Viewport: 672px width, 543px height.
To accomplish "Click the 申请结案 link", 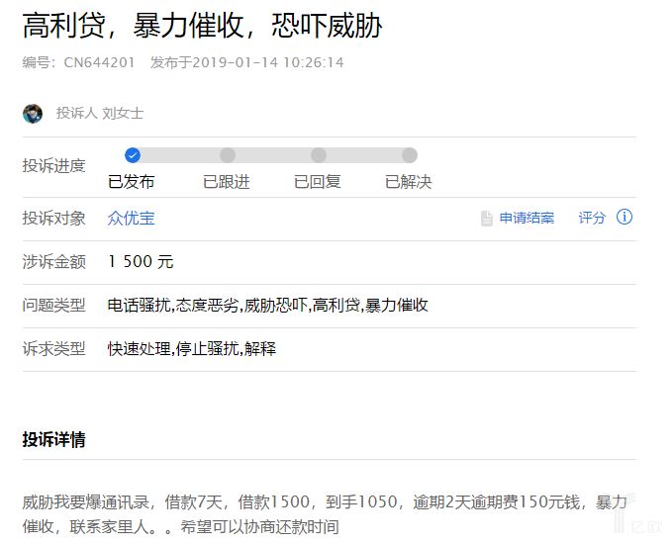I will (x=527, y=219).
